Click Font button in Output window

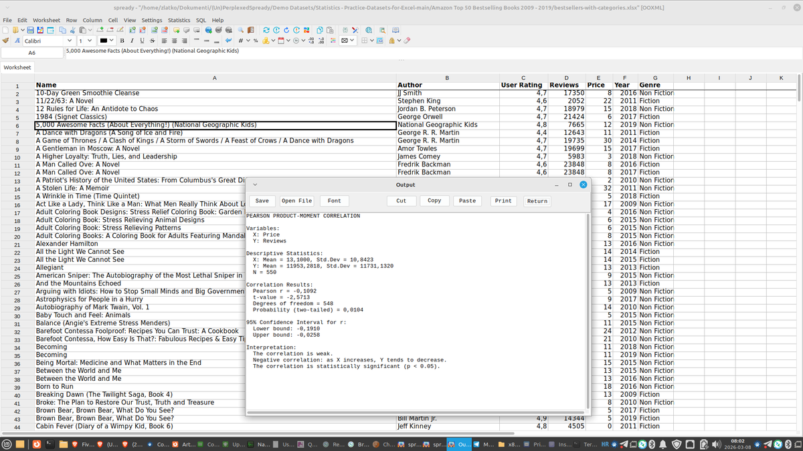click(334, 200)
